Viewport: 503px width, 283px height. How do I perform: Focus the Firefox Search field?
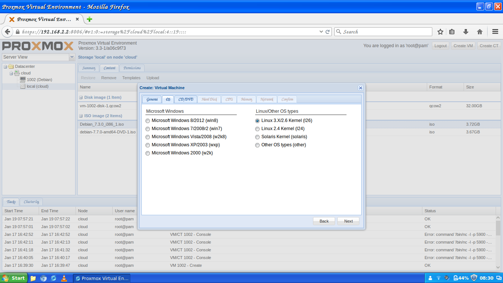[383, 32]
